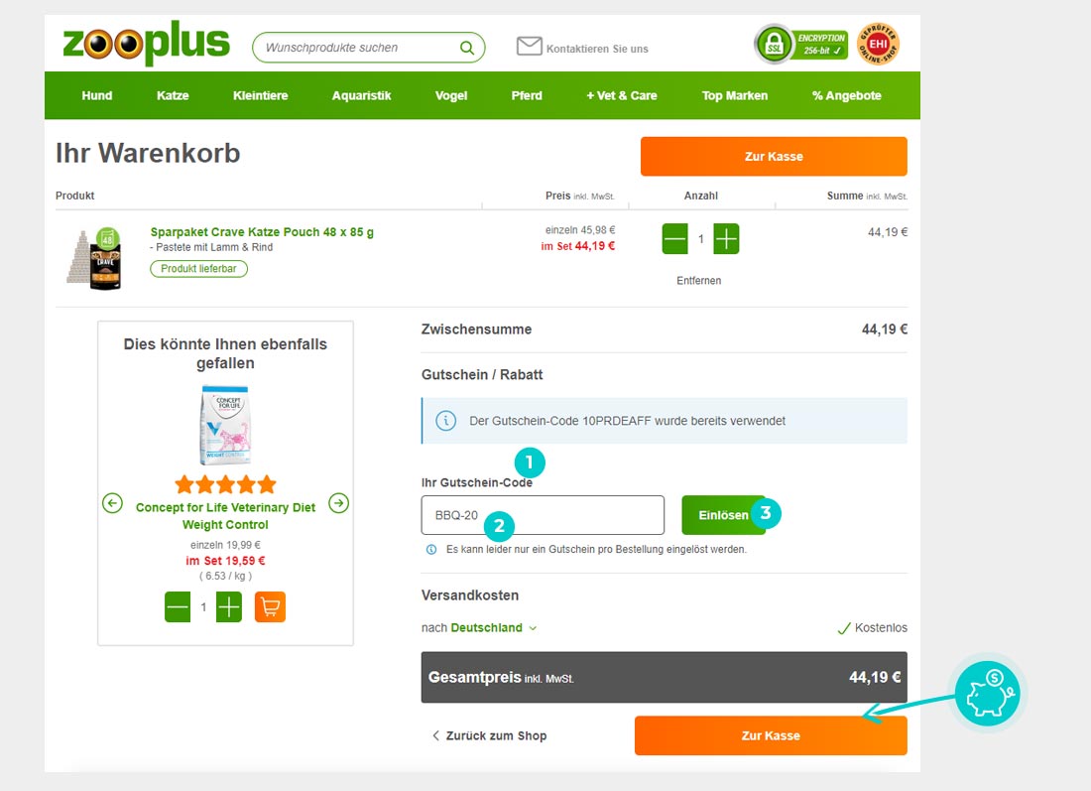
Task: Click the EHI certified shop seal
Action: tap(878, 44)
